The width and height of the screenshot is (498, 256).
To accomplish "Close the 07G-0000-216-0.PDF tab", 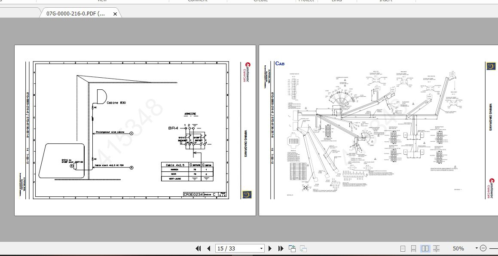I will (x=115, y=13).
